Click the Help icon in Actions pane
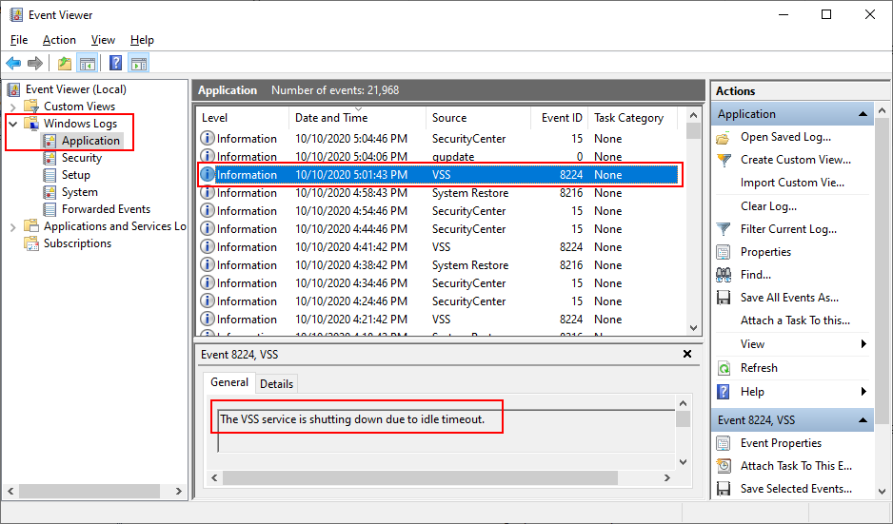Viewport: 893px width, 524px height. tap(724, 392)
